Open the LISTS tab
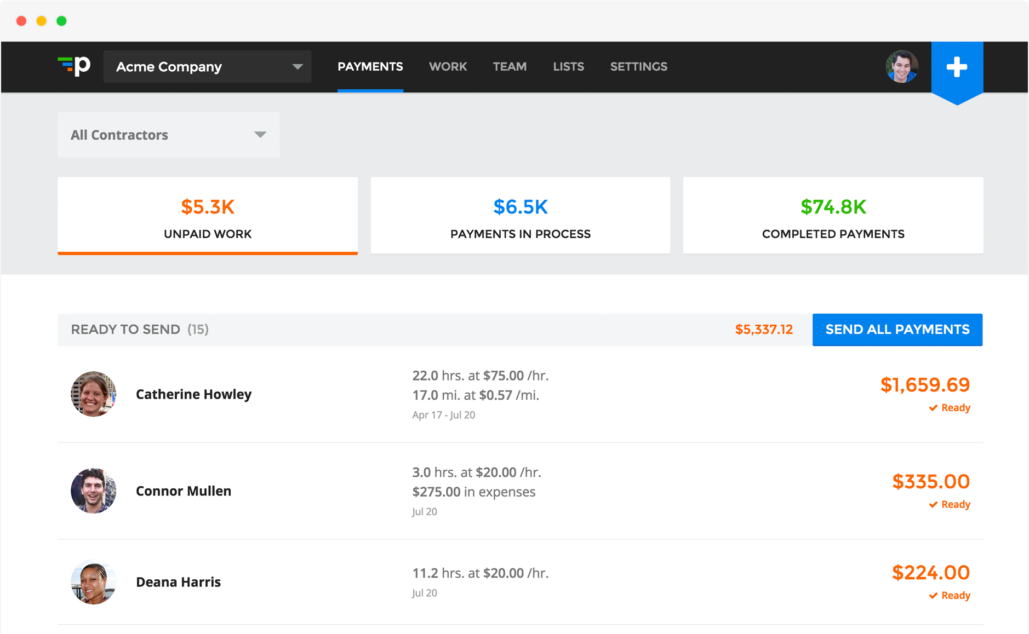The width and height of the screenshot is (1029, 634). (x=568, y=67)
